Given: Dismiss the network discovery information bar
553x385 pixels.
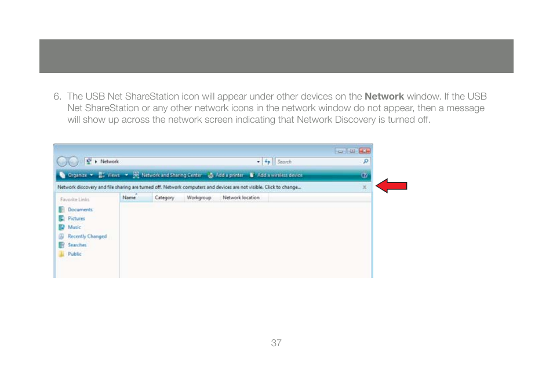Looking at the screenshot, I should 364,187.
